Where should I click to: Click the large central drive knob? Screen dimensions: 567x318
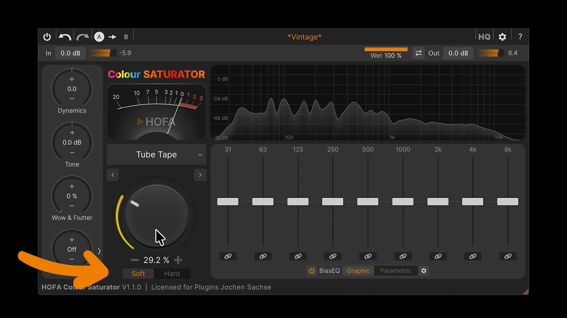(156, 216)
